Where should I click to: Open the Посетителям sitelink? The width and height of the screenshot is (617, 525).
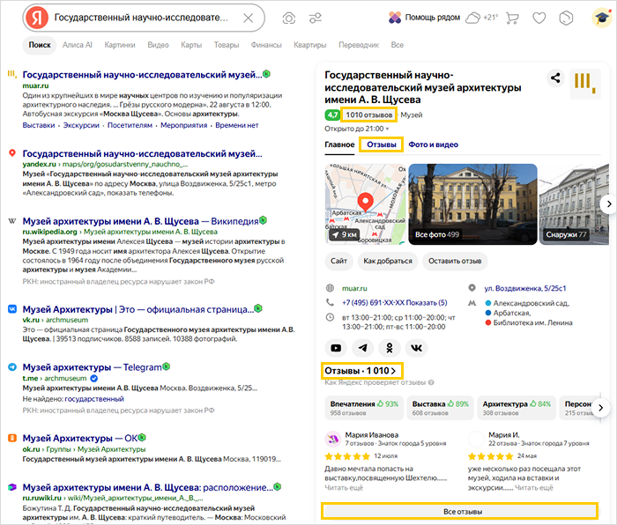pyautogui.click(x=130, y=125)
